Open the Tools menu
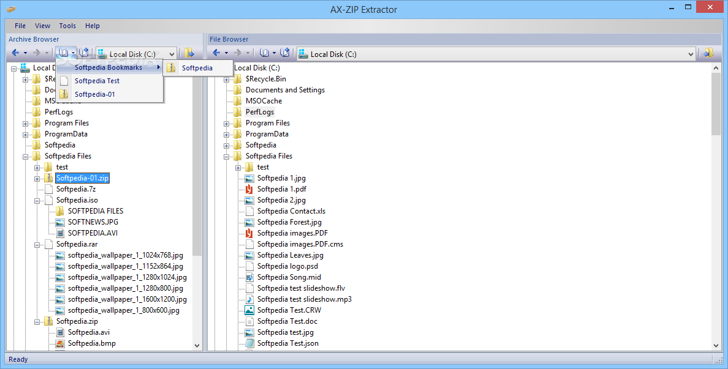Image resolution: width=728 pixels, height=369 pixels. (67, 26)
